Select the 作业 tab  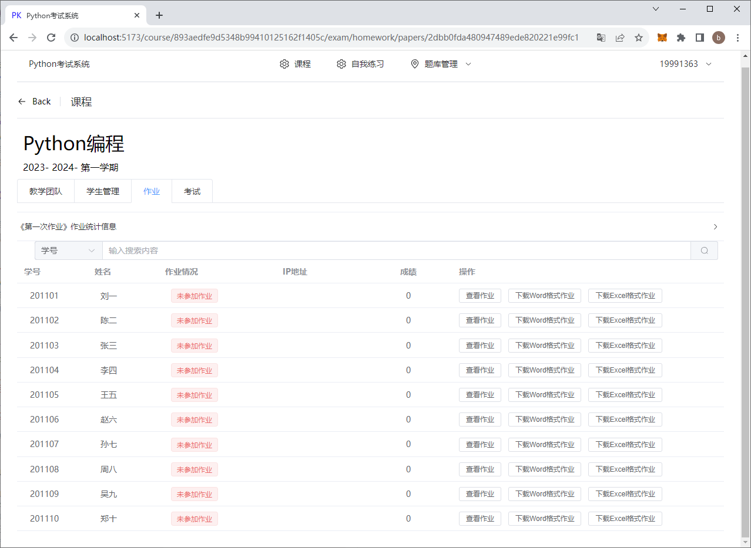[x=152, y=191]
